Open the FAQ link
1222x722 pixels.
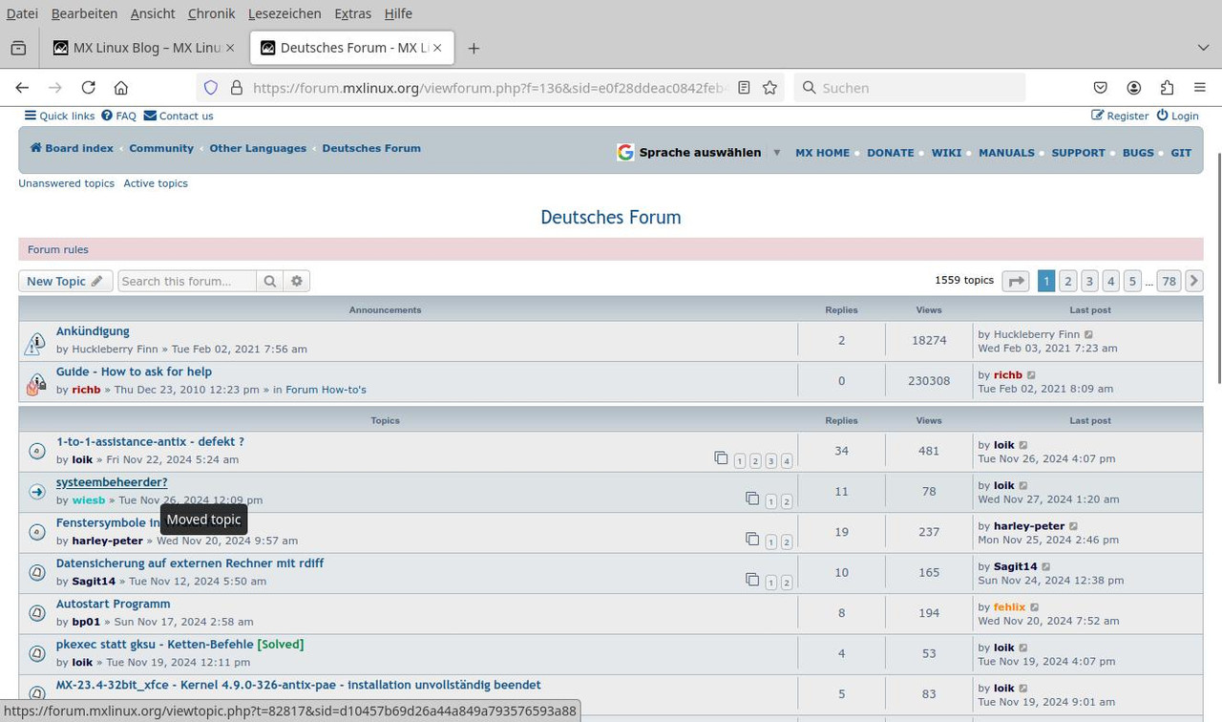119,116
